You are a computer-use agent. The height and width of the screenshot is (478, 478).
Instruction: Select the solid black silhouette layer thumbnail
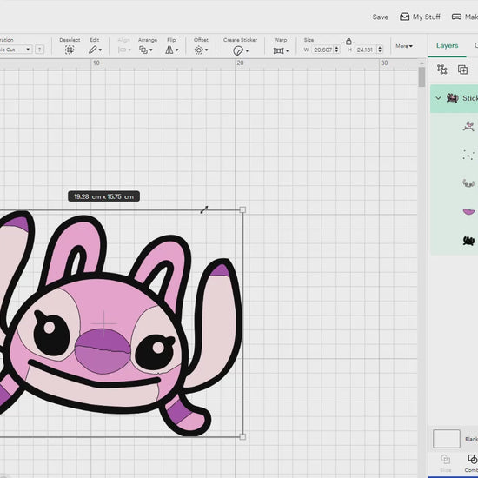pyautogui.click(x=468, y=241)
